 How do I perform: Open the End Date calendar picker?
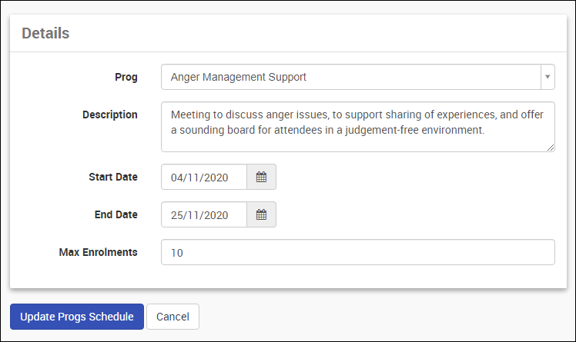(x=261, y=215)
